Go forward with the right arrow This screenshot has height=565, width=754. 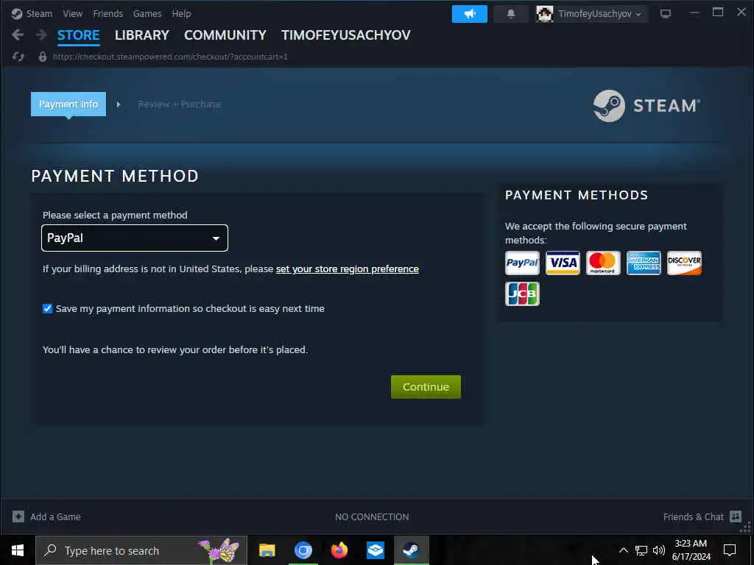[x=41, y=35]
